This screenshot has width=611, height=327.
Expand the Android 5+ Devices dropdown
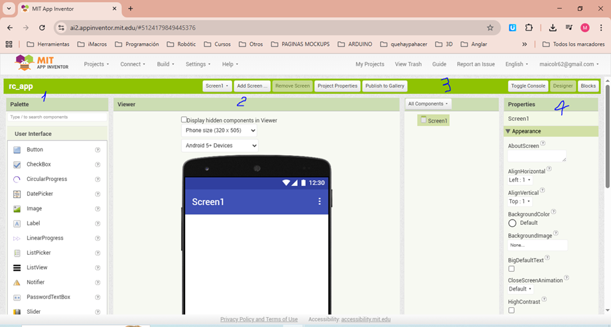click(220, 145)
